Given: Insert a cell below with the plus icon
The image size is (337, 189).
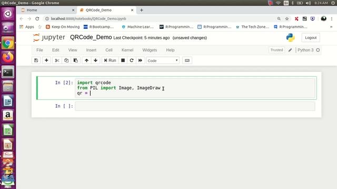Looking at the screenshot, I should (46, 60).
